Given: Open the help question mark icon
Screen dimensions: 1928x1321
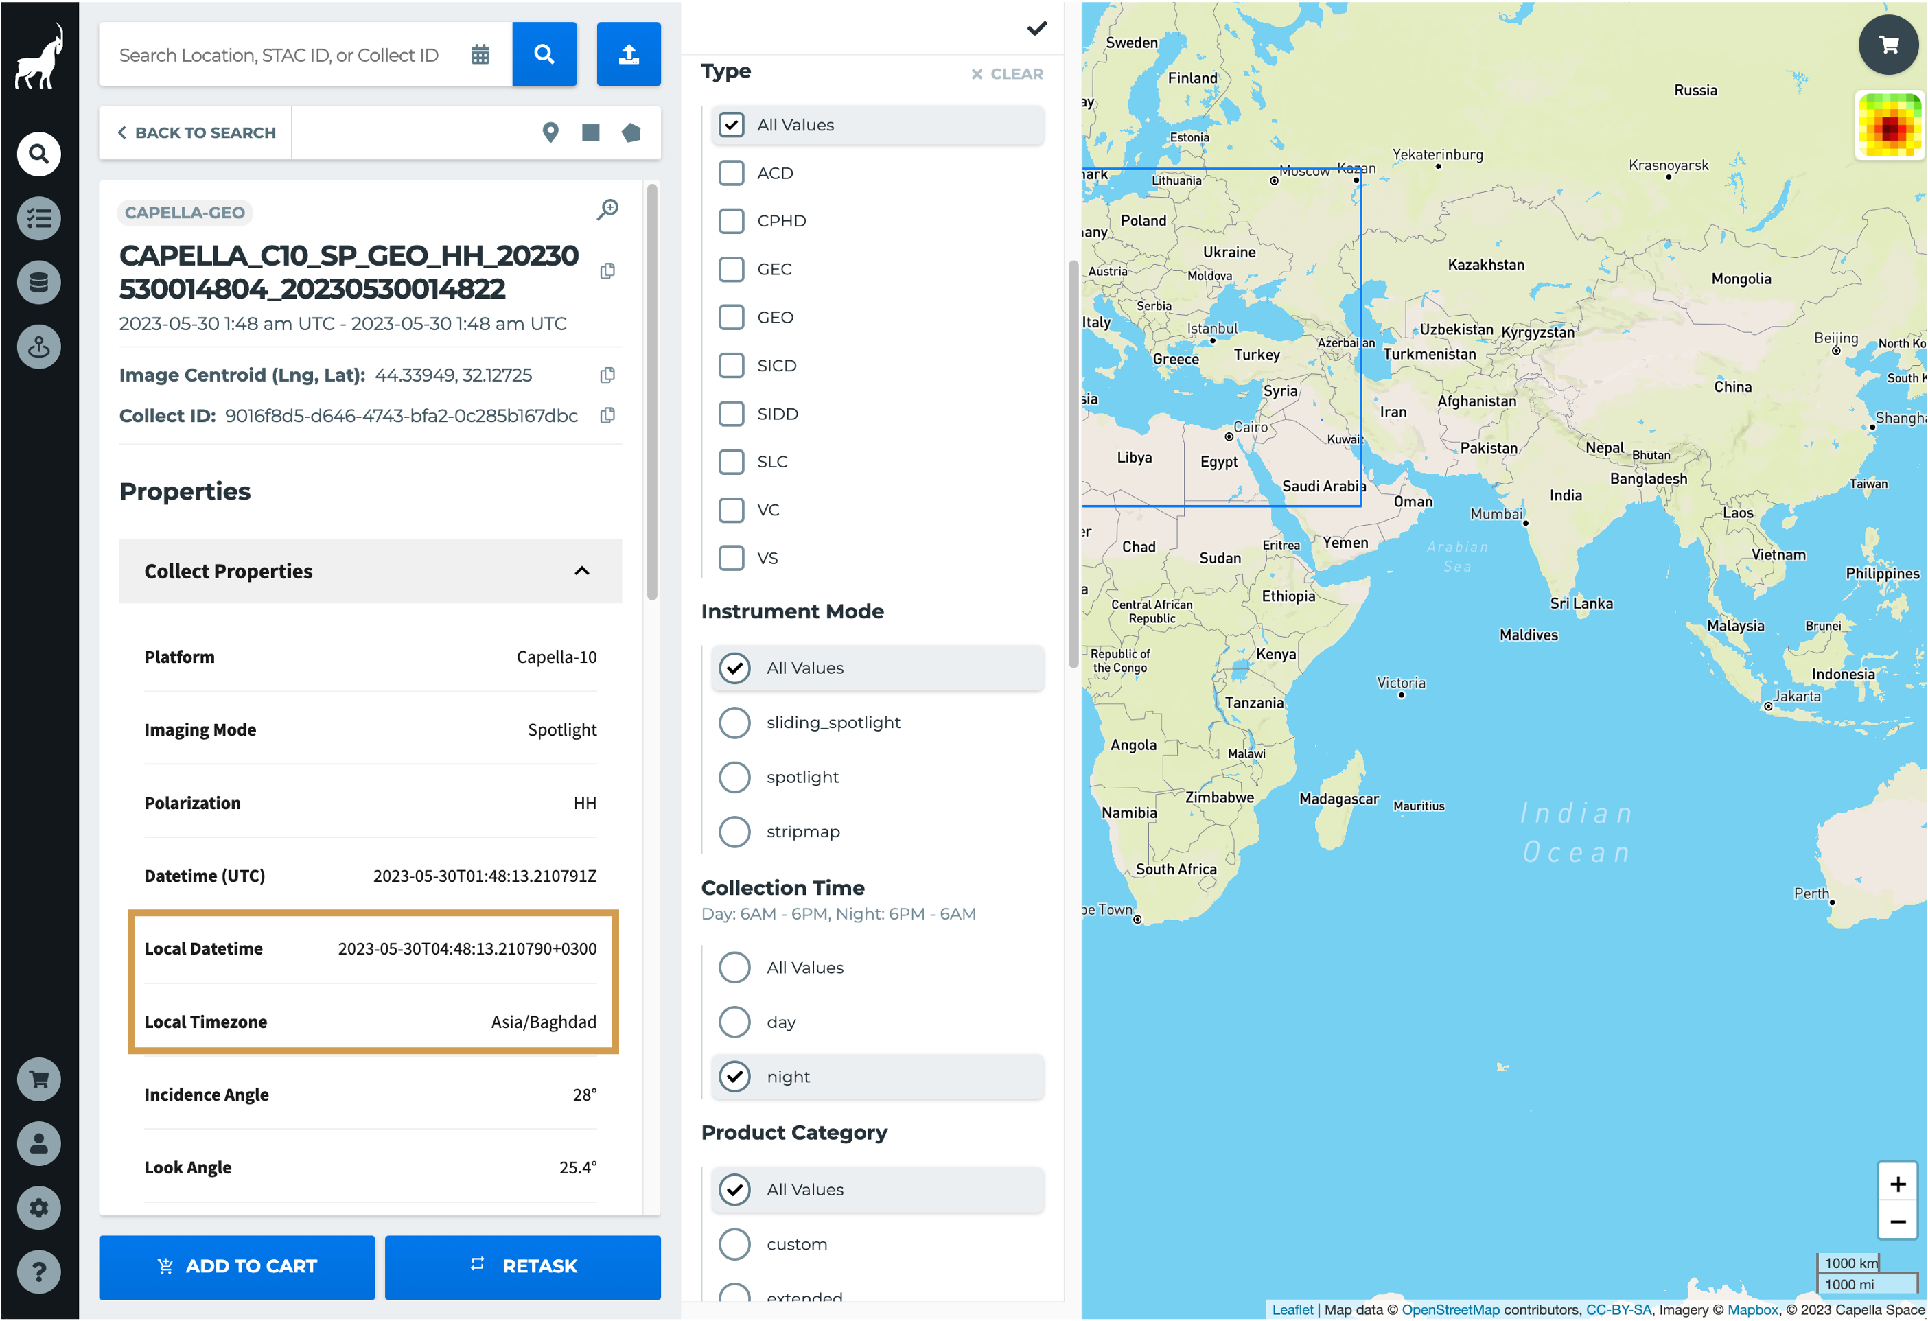Looking at the screenshot, I should [39, 1273].
